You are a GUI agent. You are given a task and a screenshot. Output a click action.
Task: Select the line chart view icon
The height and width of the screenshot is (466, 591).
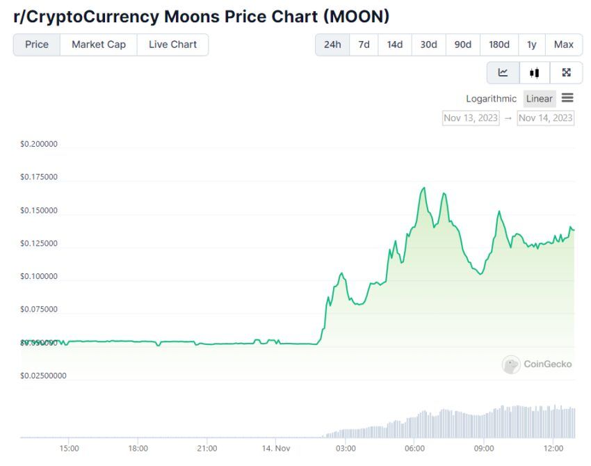click(503, 72)
